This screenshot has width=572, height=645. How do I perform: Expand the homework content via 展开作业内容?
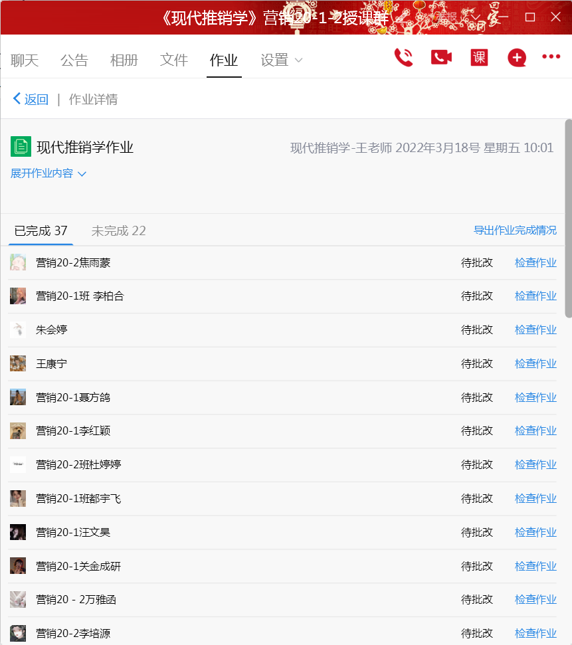(x=48, y=173)
